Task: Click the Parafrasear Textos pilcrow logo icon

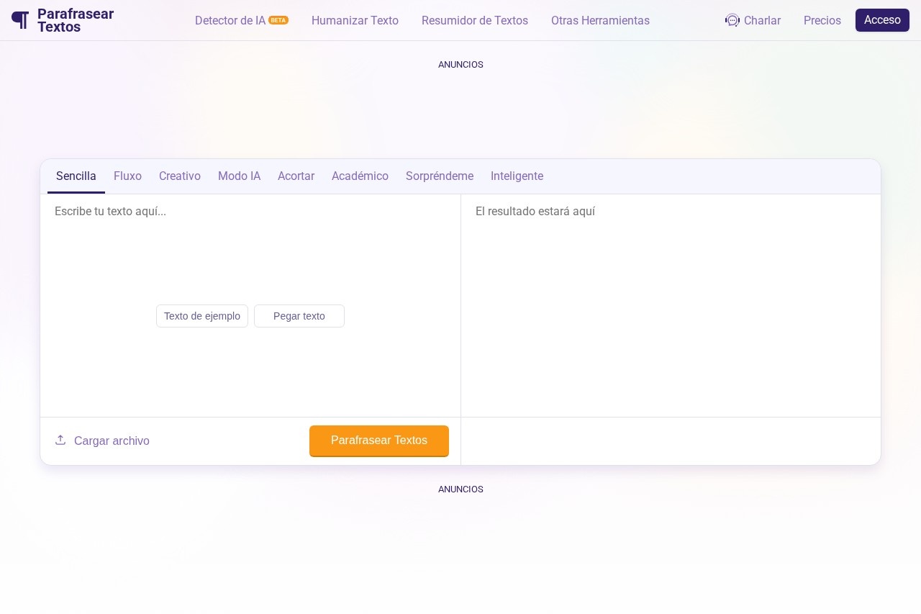Action: 20,20
